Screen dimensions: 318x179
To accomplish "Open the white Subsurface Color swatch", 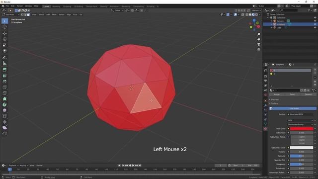I will click(302, 148).
